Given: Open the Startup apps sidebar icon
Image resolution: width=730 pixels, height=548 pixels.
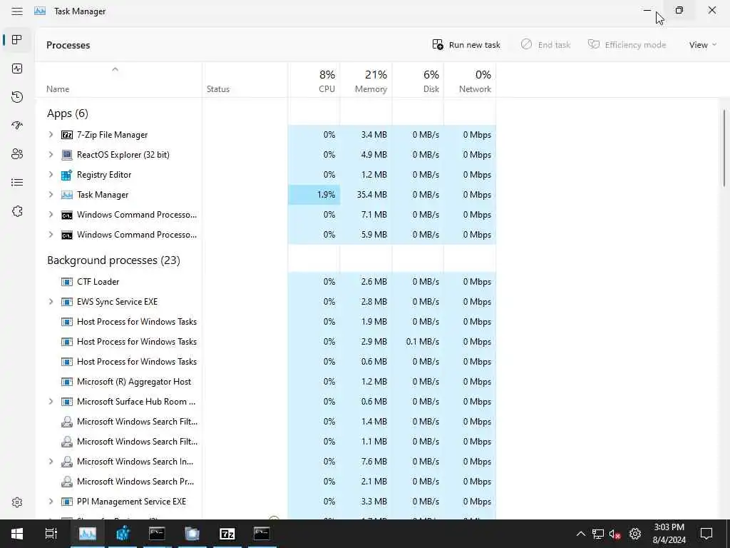Looking at the screenshot, I should point(17,126).
